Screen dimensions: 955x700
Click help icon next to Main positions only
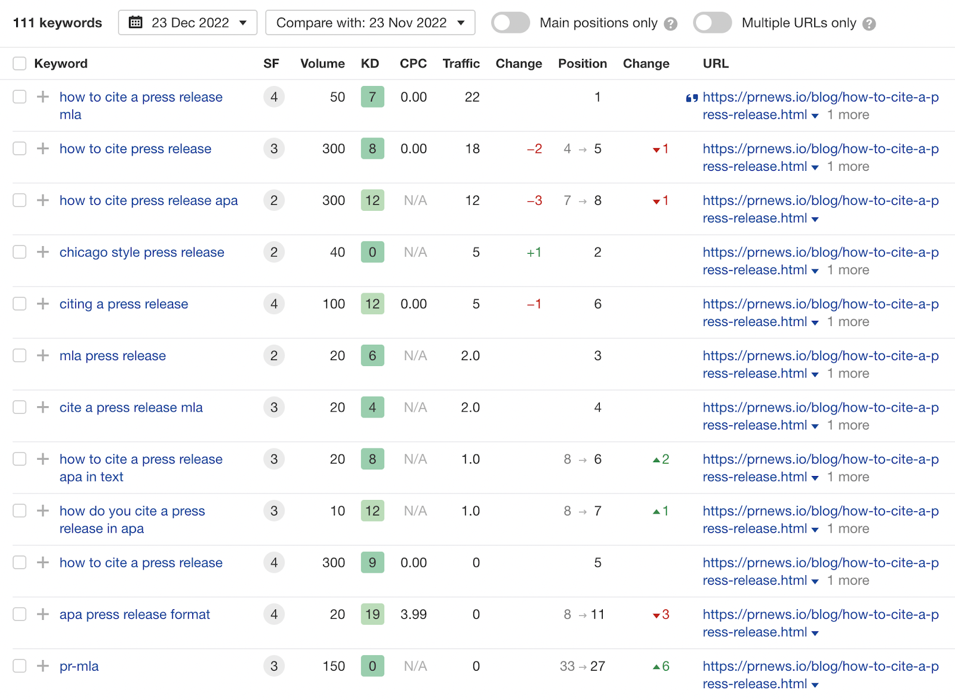(671, 24)
